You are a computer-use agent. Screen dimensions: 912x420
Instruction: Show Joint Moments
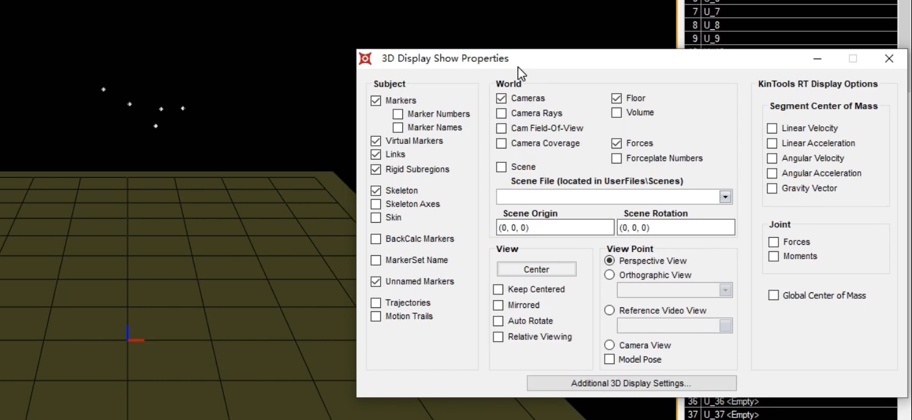773,256
